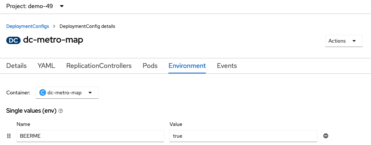Open the Container dc-metro-map dropdown
371x145 pixels.
pyautogui.click(x=67, y=93)
